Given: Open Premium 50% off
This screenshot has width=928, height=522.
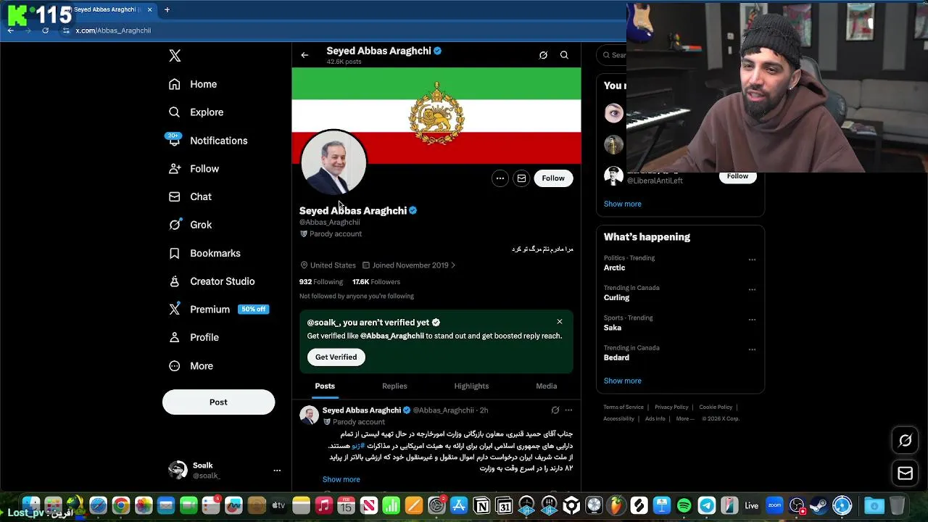Looking at the screenshot, I should (218, 310).
